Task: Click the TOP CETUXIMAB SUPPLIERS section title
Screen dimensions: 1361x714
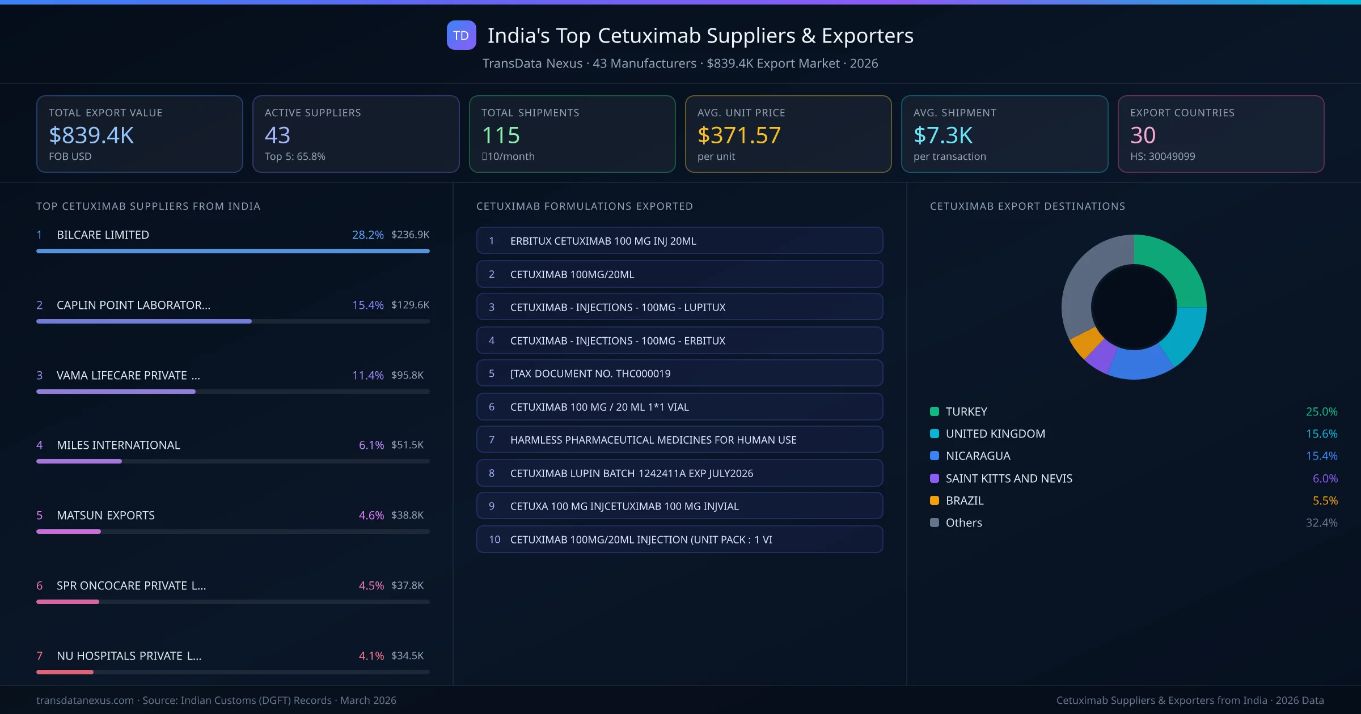Action: tap(148, 206)
